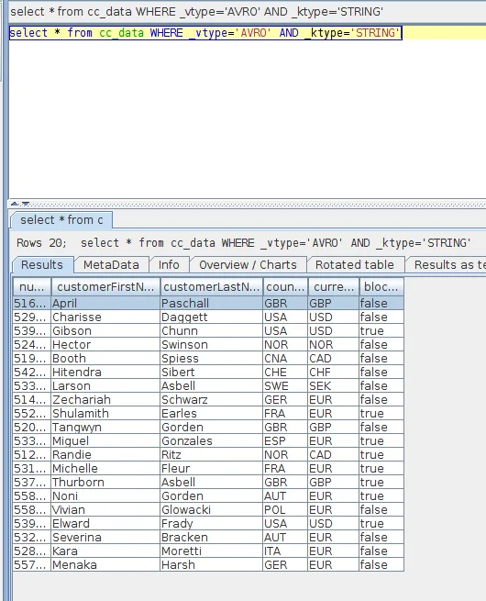Viewport: 486px width, 601px height.
Task: Open the Rotated table tab
Action: [355, 265]
